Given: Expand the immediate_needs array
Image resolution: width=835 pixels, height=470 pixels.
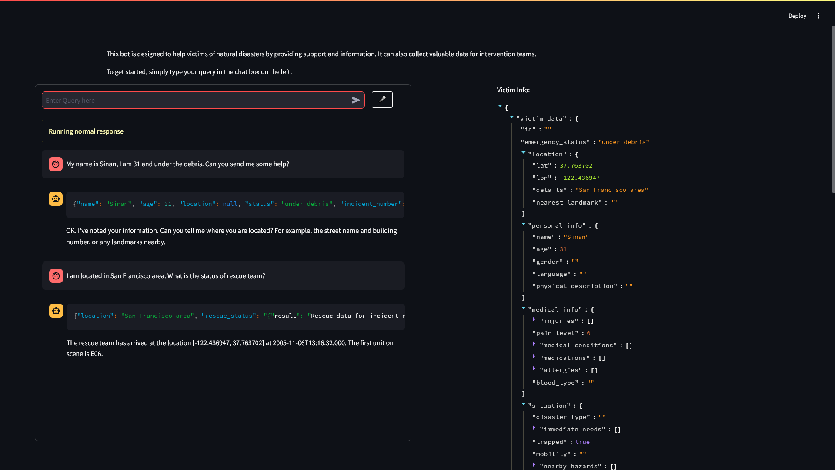Looking at the screenshot, I should coord(534,428).
